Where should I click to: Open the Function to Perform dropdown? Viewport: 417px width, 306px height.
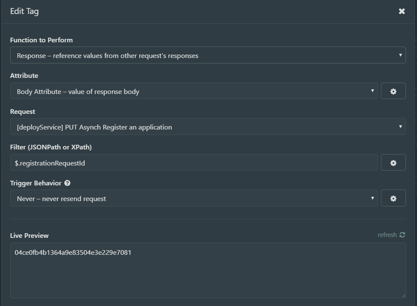click(x=208, y=55)
